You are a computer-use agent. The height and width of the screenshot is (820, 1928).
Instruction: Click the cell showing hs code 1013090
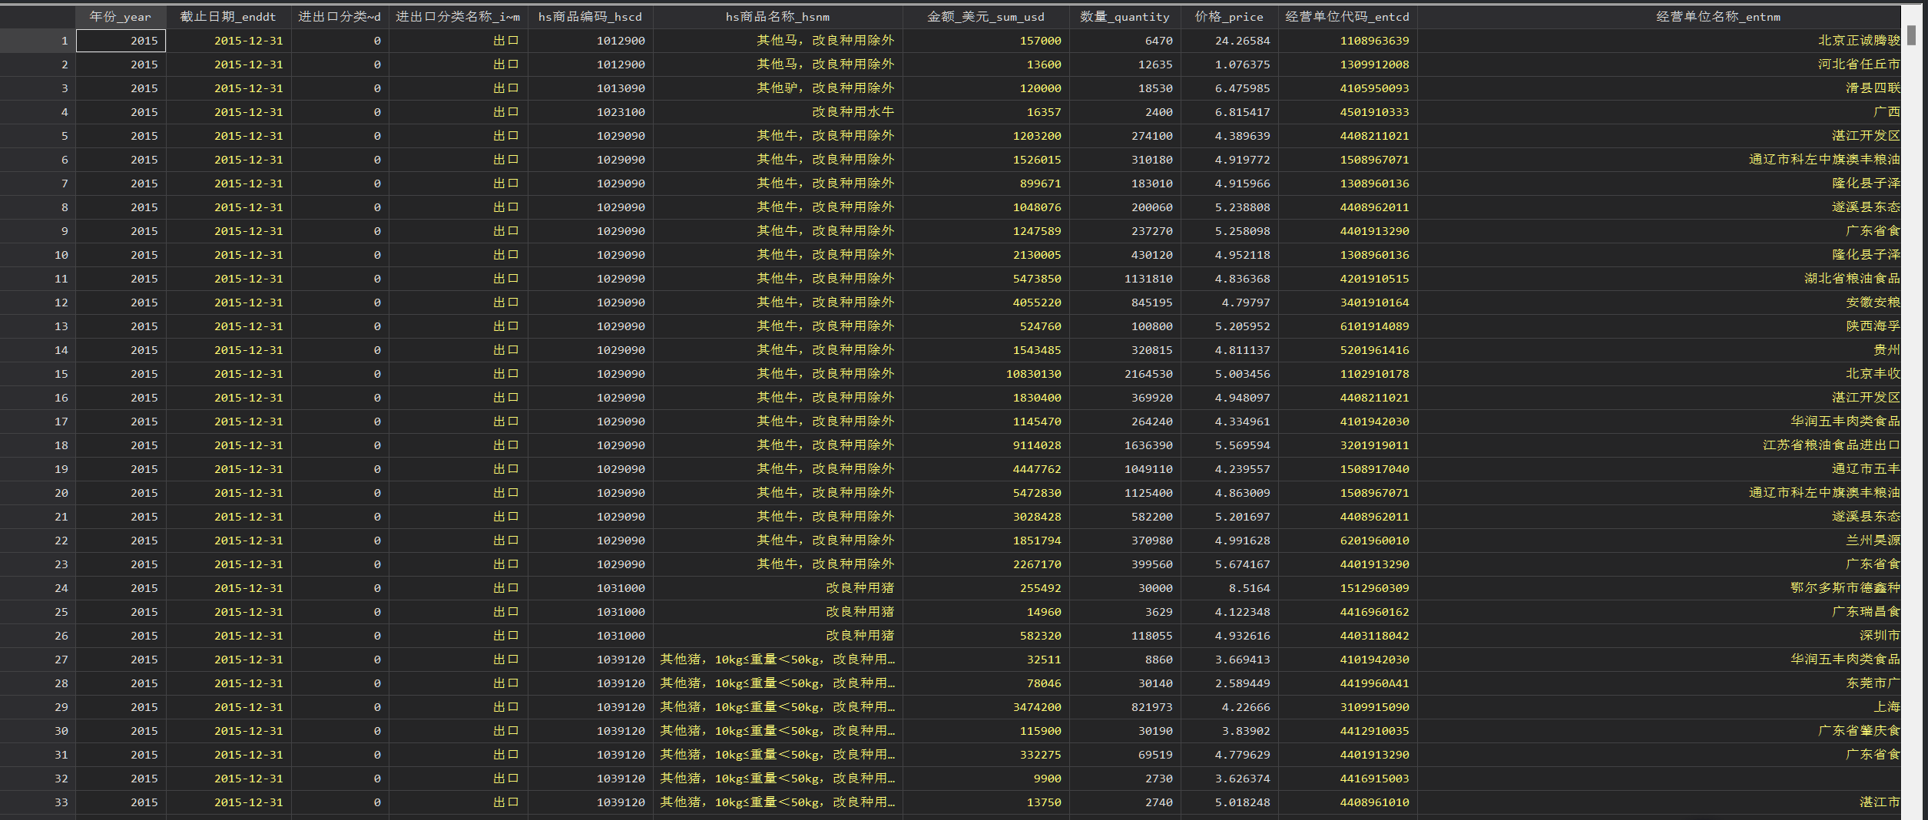coord(590,88)
